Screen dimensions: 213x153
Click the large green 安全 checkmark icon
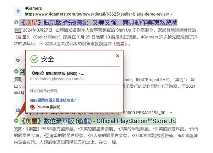[34, 59]
